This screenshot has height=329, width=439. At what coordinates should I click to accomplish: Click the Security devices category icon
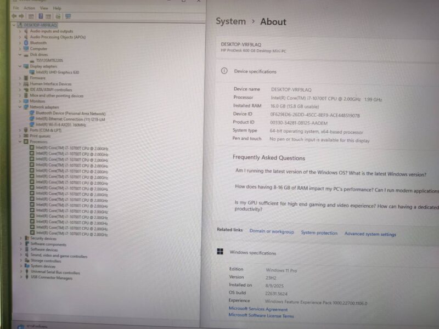pos(27,238)
